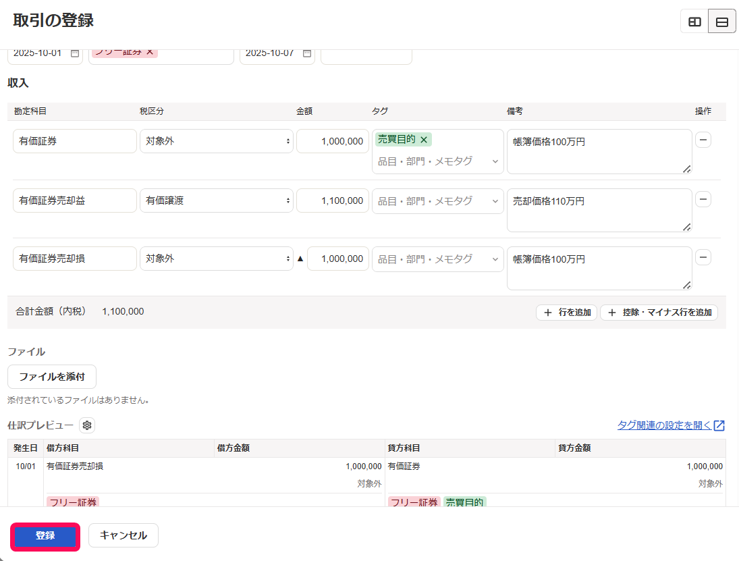Image resolution: width=739 pixels, height=561 pixels.
Task: Click 売買目的 tag in journal preview
Action: (x=464, y=502)
